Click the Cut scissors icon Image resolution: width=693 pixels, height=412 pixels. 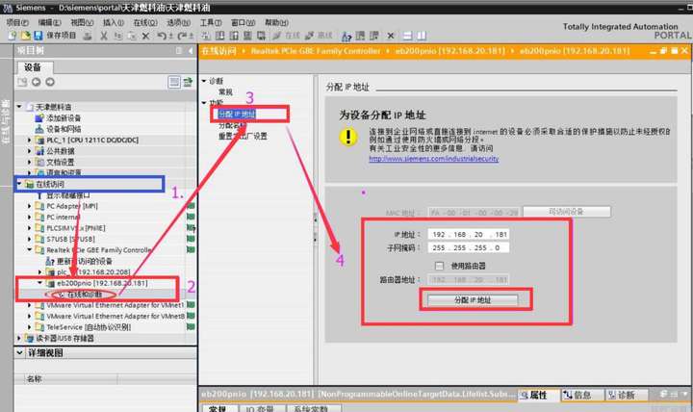(104, 37)
